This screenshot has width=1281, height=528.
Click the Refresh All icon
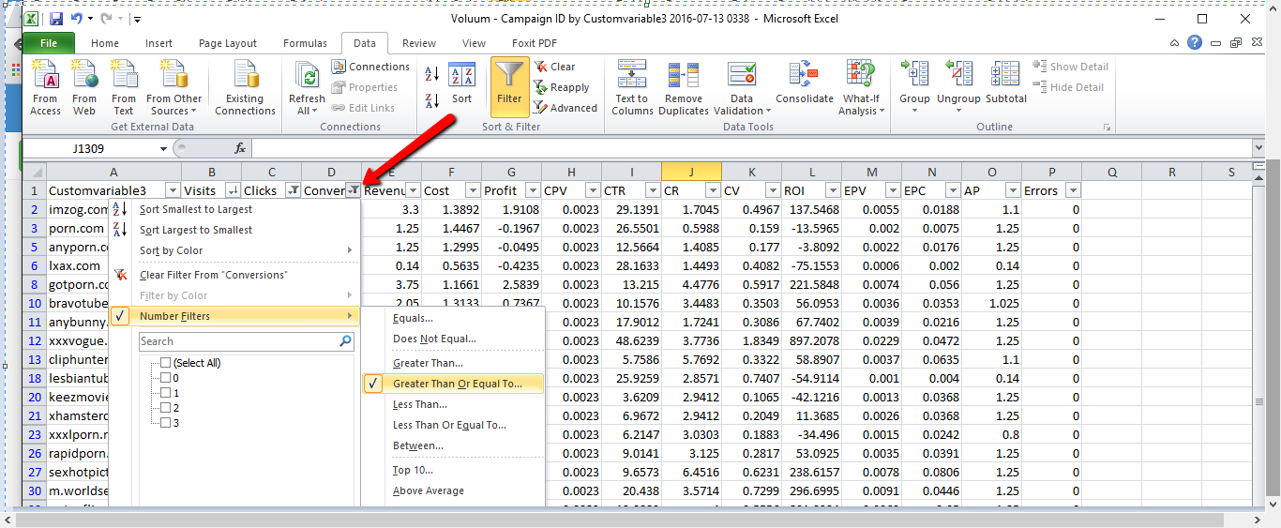click(x=307, y=87)
